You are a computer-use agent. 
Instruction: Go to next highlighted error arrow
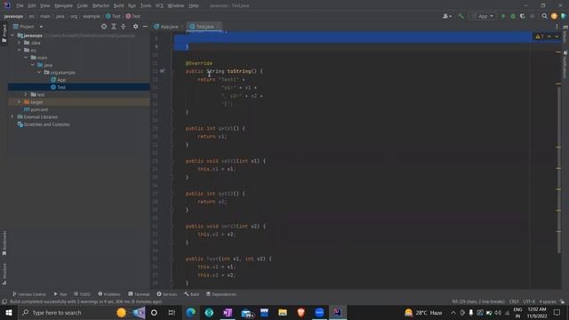[557, 36]
